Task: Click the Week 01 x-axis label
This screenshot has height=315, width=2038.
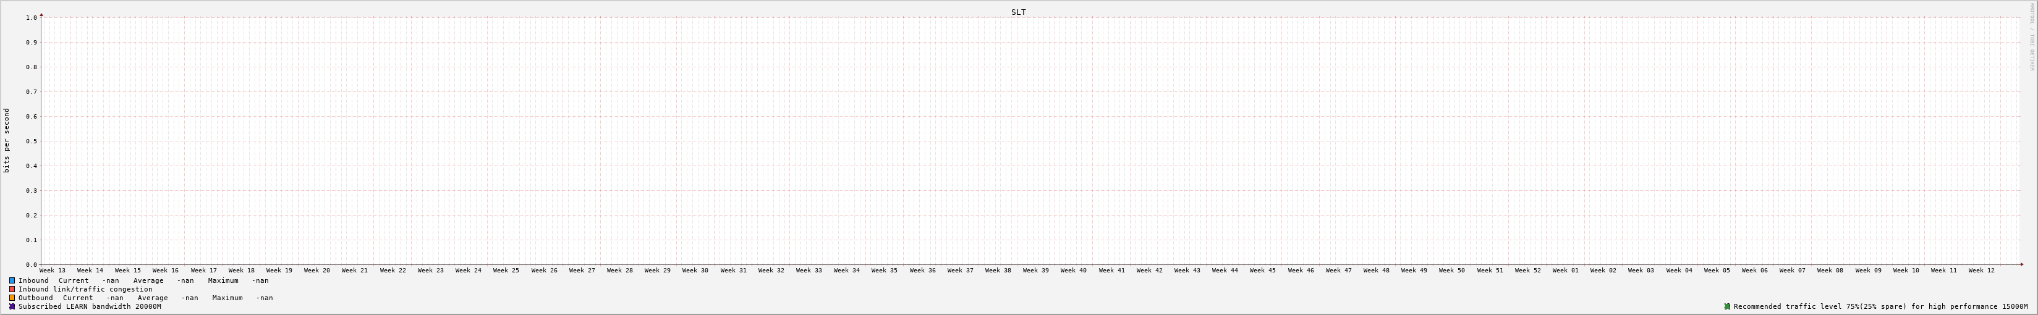Action: 1565,271
